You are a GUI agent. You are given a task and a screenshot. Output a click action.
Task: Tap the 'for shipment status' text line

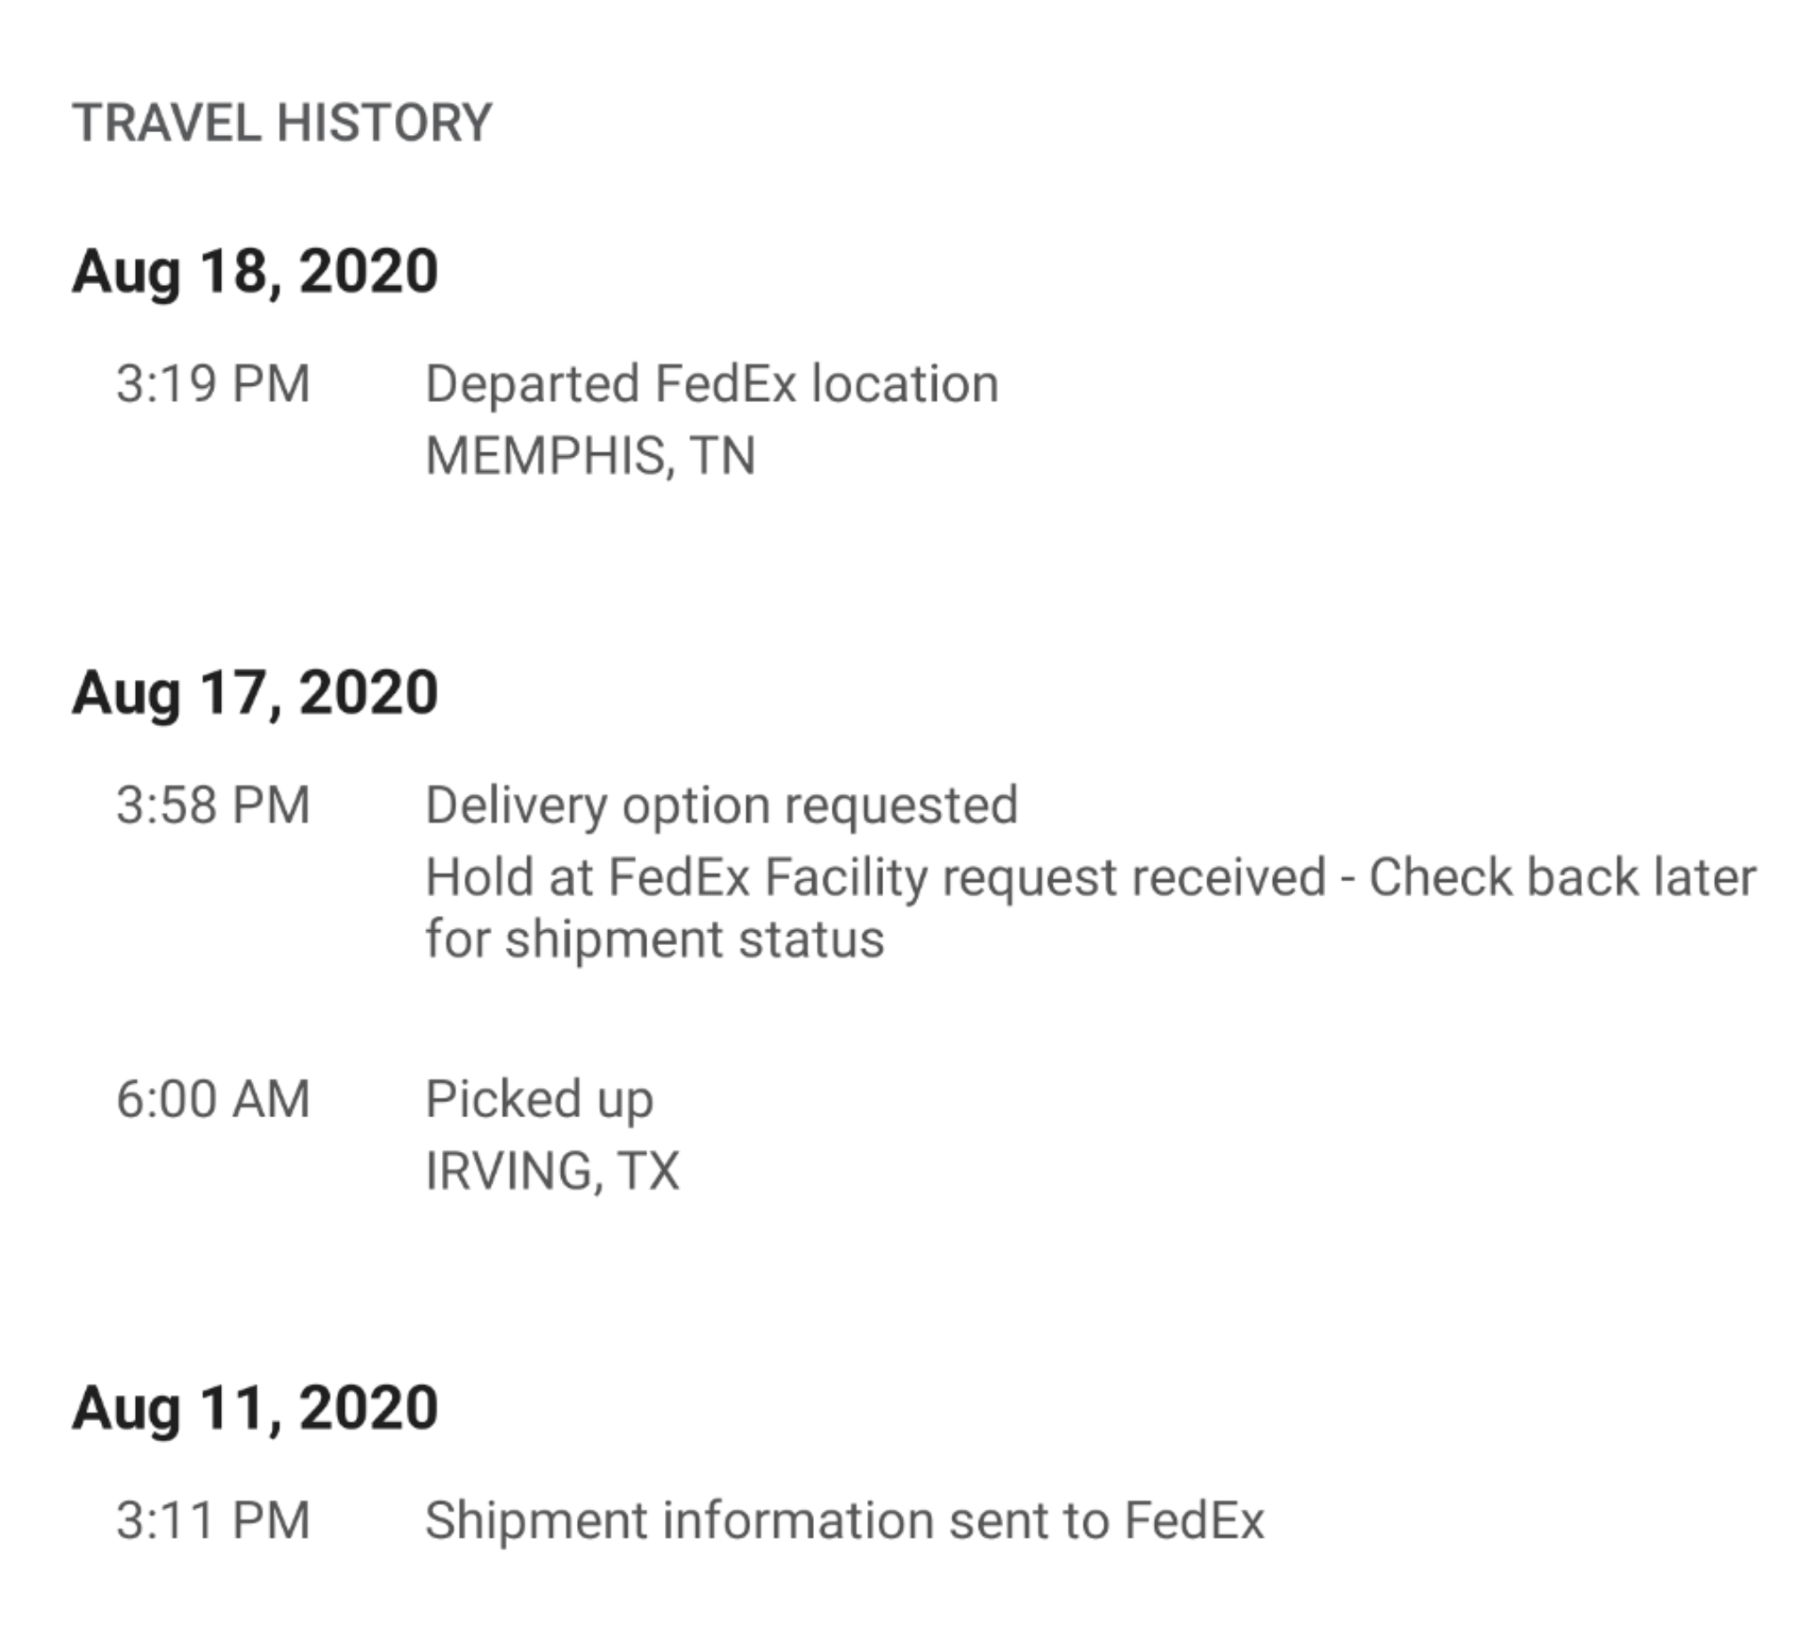(x=655, y=939)
